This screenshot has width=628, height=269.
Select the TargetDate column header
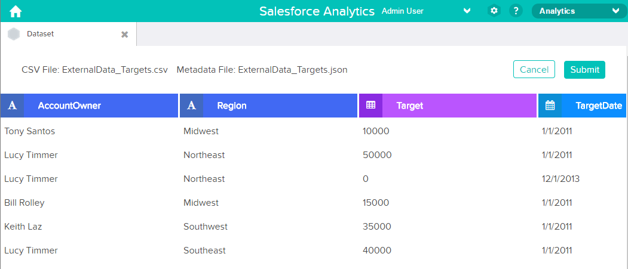coord(583,106)
